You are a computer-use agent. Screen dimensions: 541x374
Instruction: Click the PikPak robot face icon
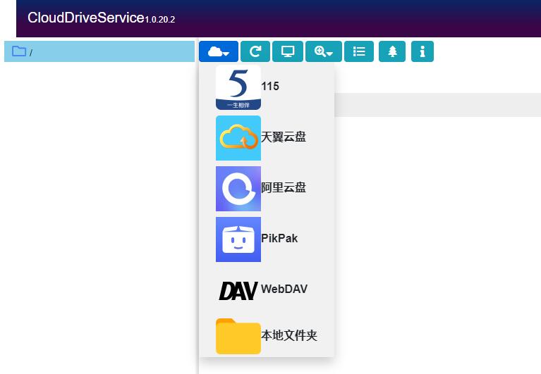click(238, 239)
